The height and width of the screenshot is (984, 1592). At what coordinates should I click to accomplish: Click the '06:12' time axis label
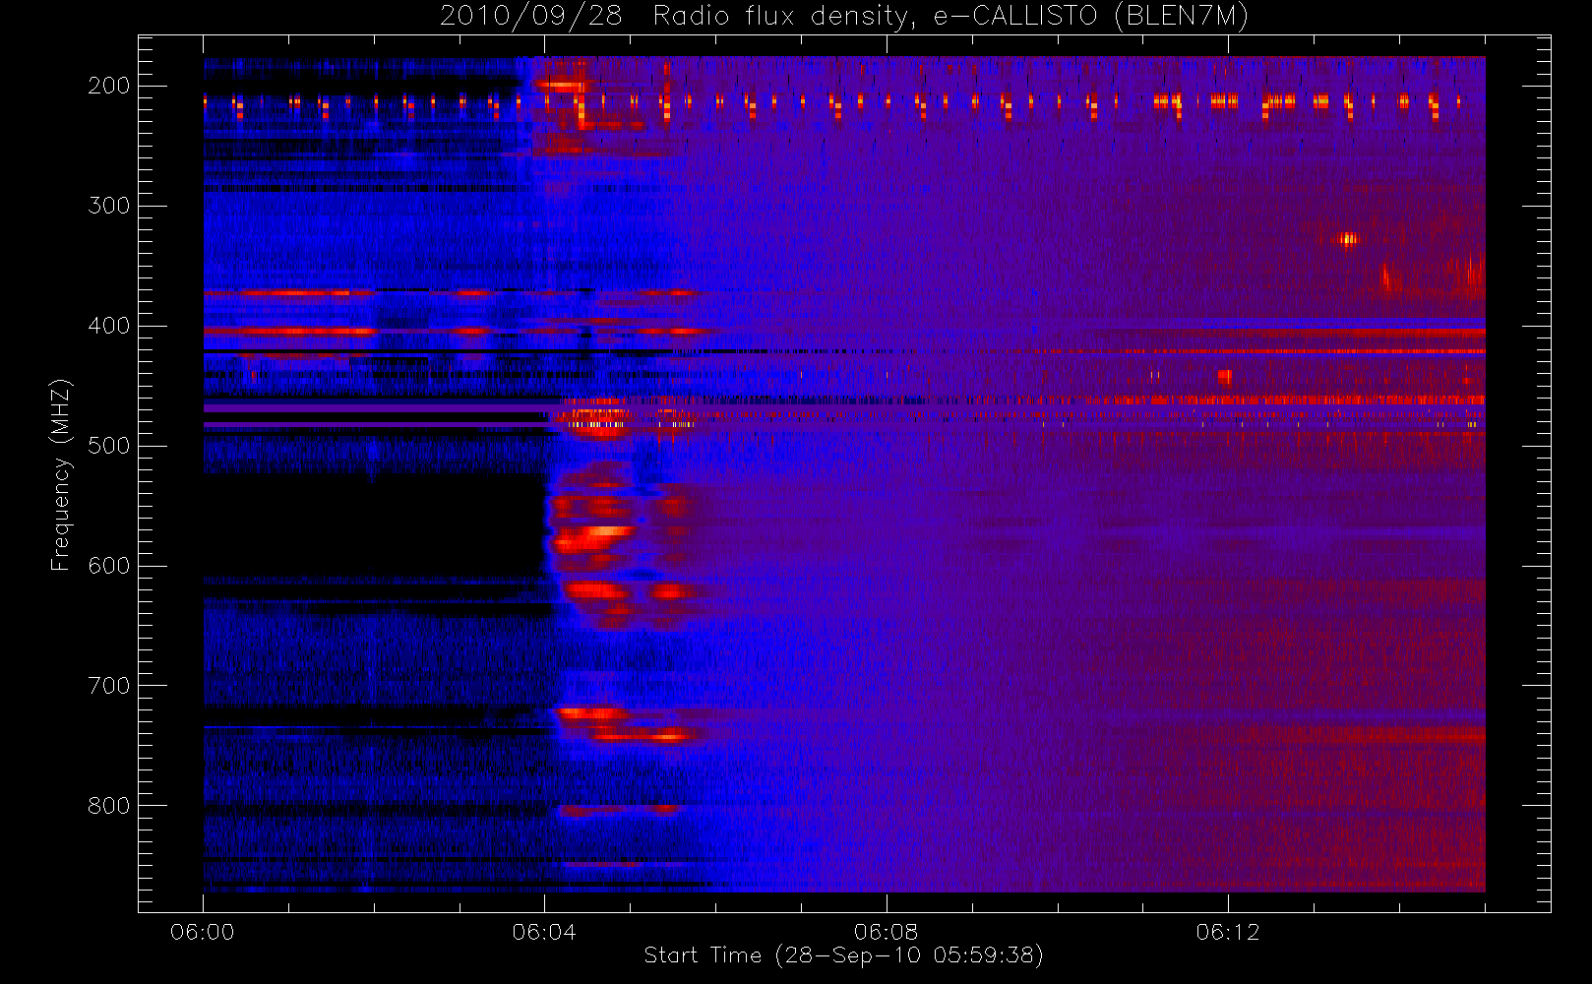(x=1228, y=932)
